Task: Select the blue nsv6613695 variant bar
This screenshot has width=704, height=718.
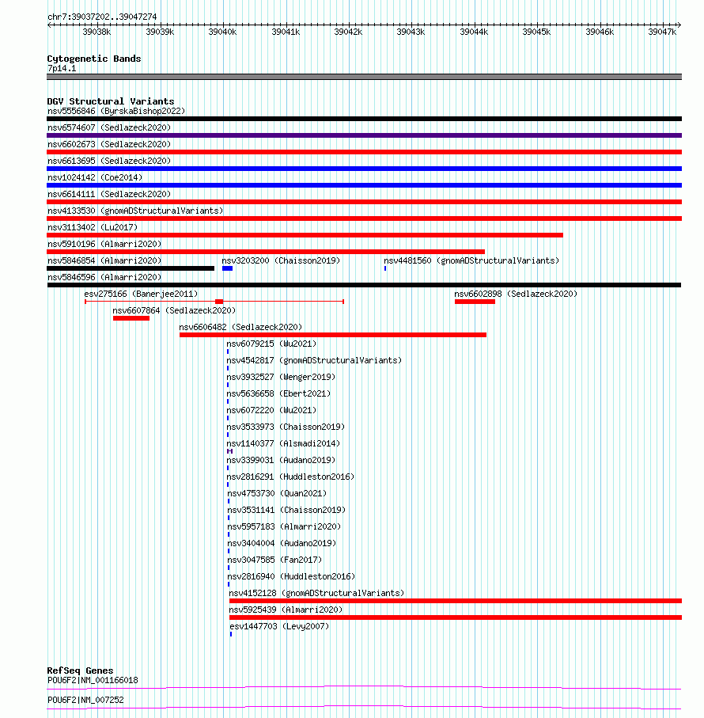Action: 364,169
